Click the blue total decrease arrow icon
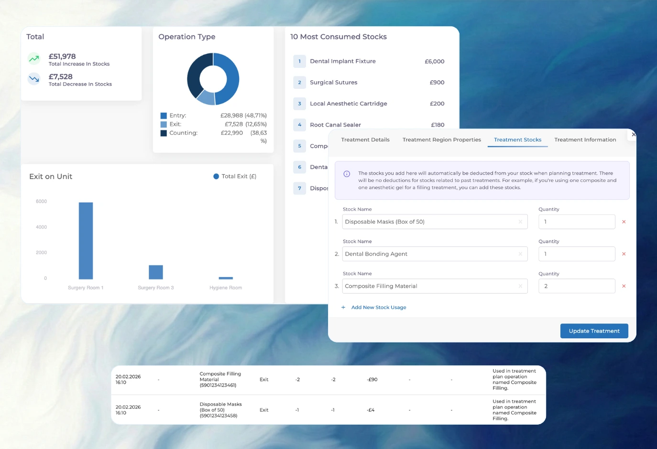 [33, 78]
